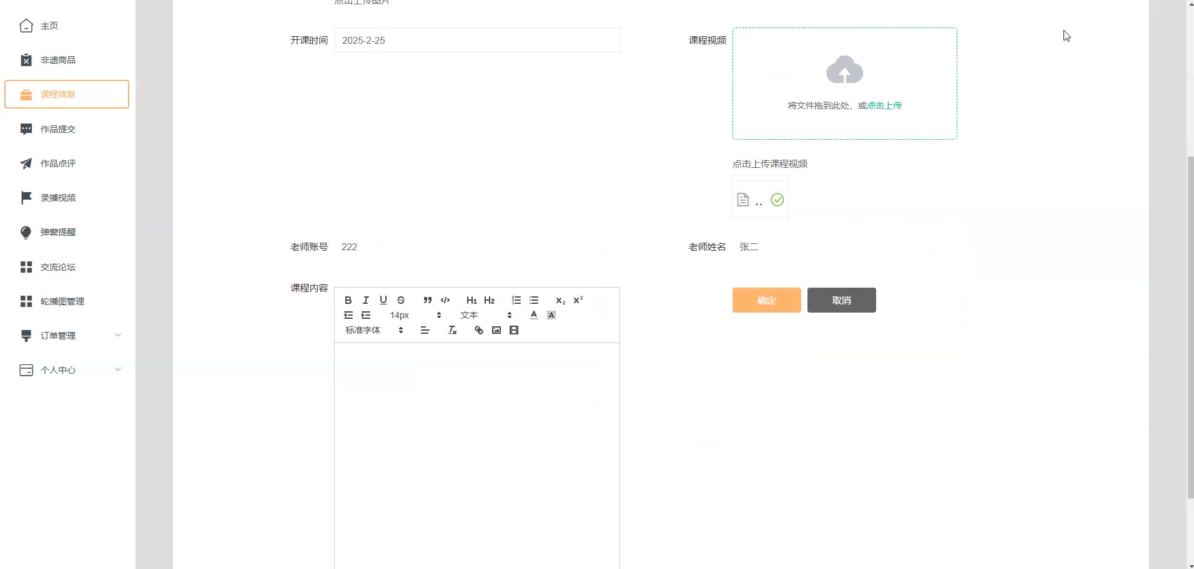Click the 确定 confirm button

click(x=766, y=300)
